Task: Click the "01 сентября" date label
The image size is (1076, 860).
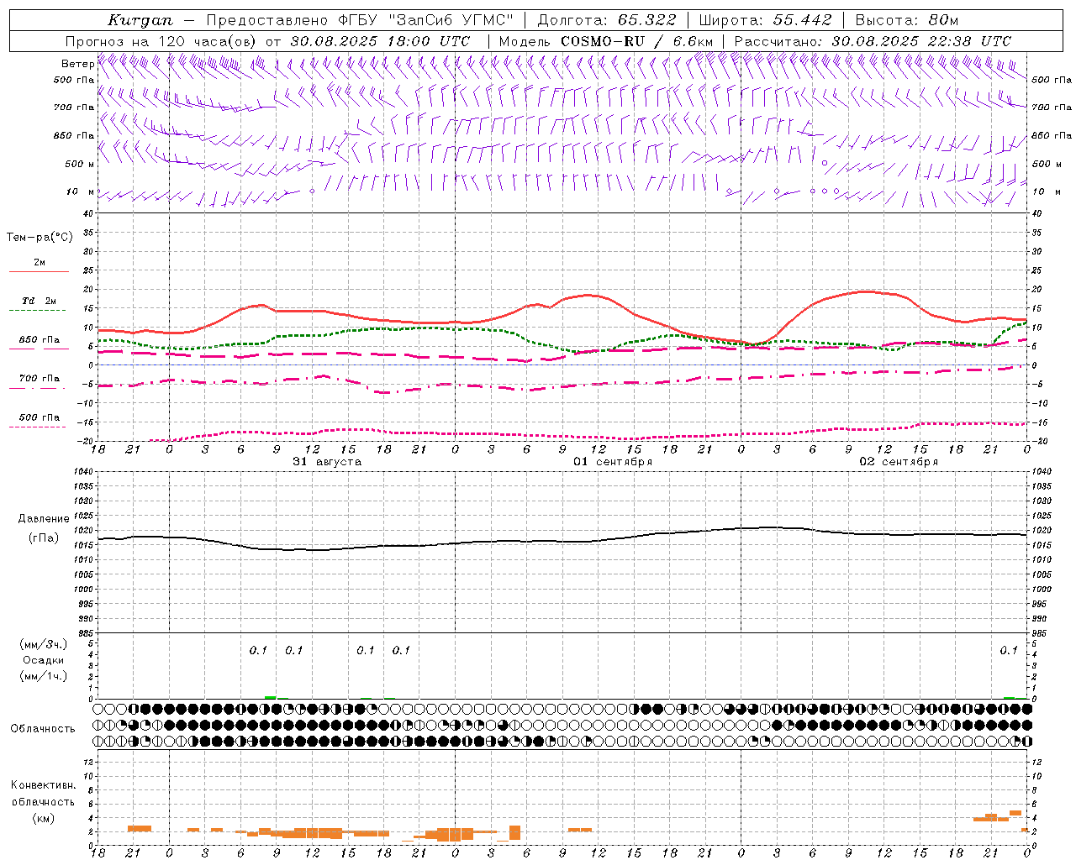Action: coord(613,462)
